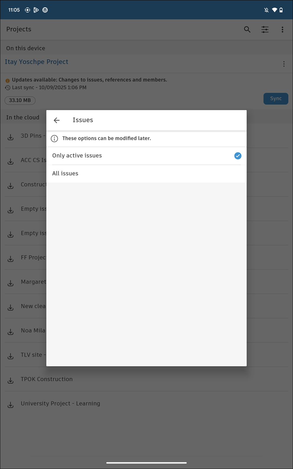Tap the In the cloud section header
293x469 pixels.
[x=23, y=117]
